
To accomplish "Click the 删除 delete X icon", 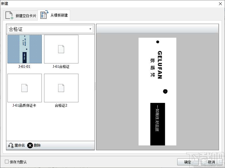I will tap(30, 145).
